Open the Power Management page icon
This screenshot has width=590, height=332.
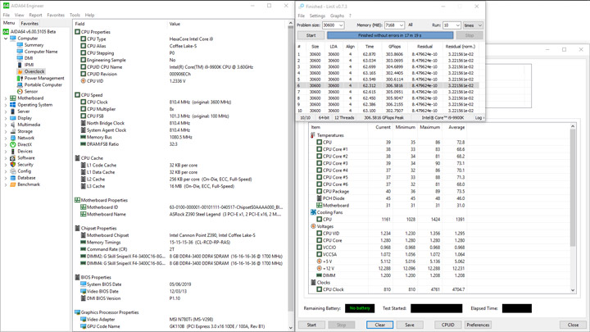click(20, 79)
